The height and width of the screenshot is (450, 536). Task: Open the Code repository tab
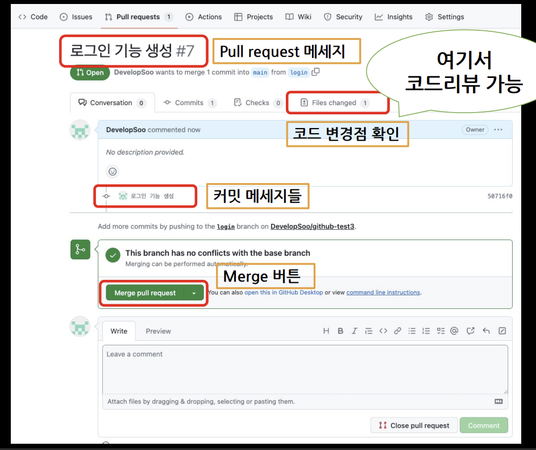33,16
